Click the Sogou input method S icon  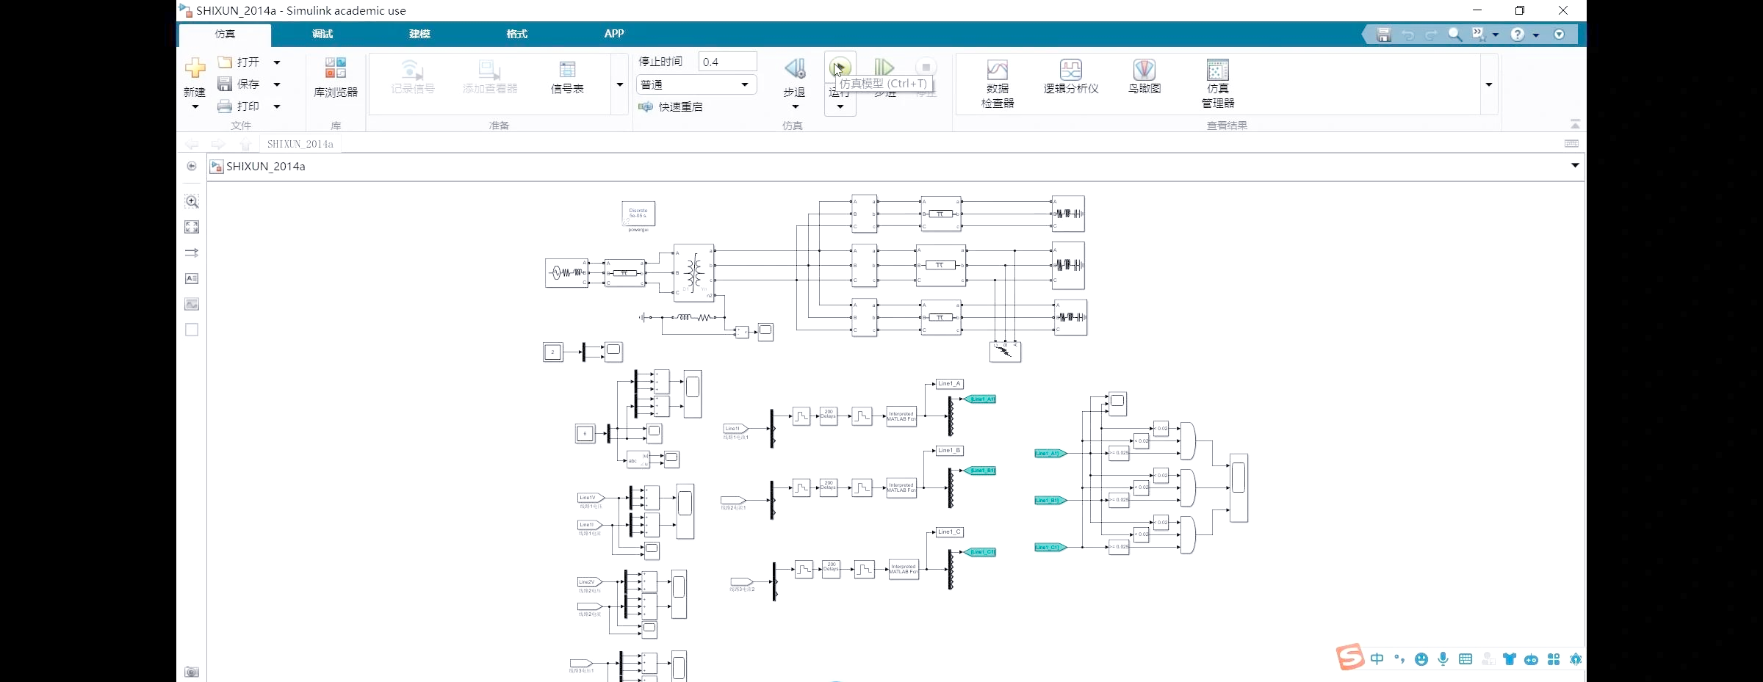(x=1350, y=657)
